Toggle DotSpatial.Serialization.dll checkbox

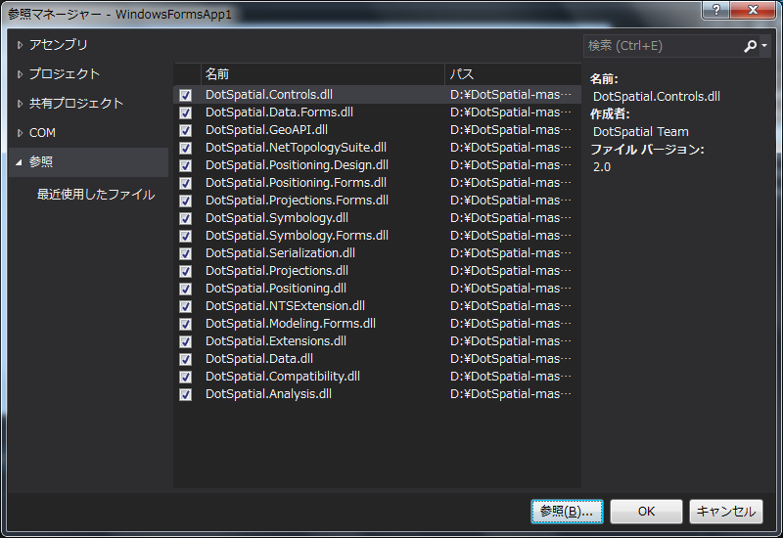click(x=185, y=253)
